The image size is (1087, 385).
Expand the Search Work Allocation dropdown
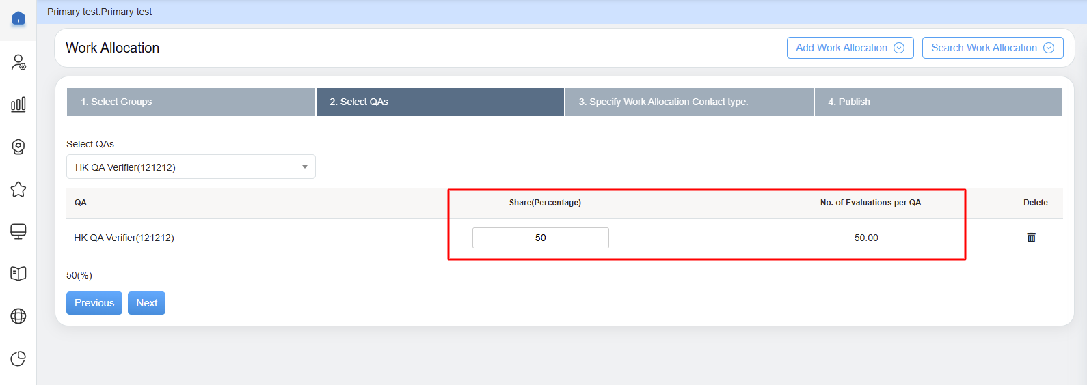(x=992, y=48)
